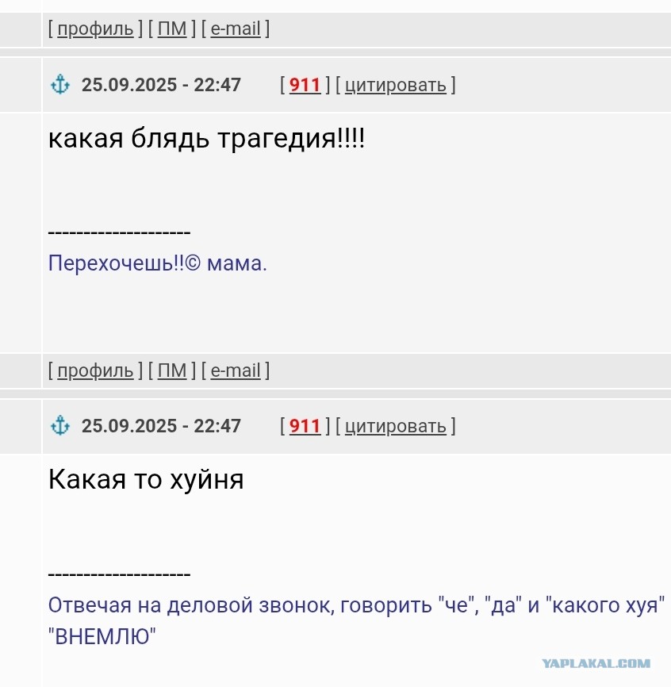The height and width of the screenshot is (687, 671).
Task: Open 911 rating link on 'Какая то хуйня' post
Action: [305, 425]
